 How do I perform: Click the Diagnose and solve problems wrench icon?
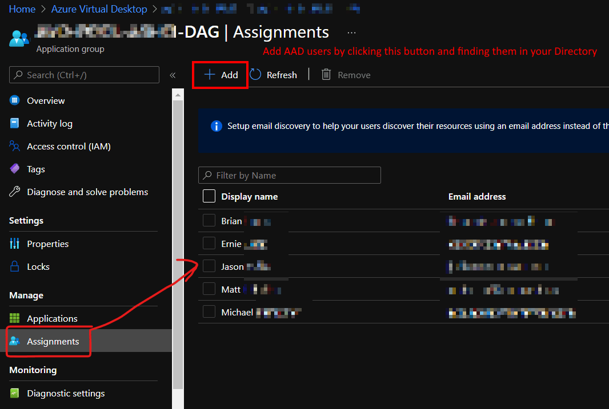[x=14, y=192]
